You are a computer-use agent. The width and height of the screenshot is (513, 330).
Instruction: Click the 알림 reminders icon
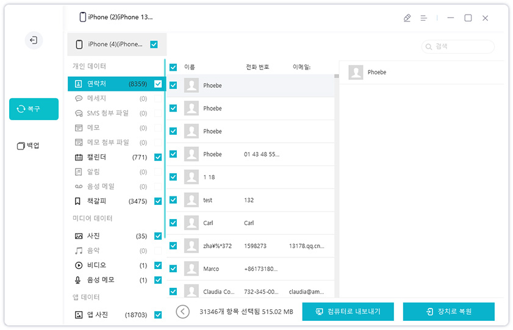(x=79, y=172)
